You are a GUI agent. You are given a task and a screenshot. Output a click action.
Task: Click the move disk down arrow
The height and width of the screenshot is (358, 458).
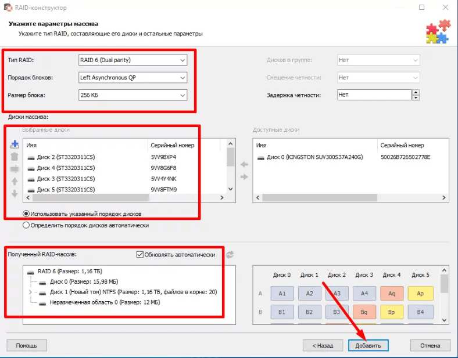click(x=15, y=193)
